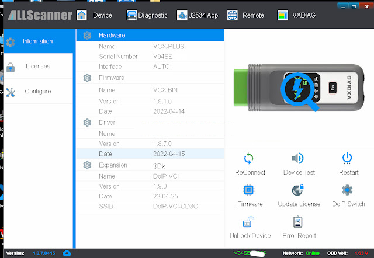Click the Error Report clipboard icon
This screenshot has height=258, width=374.
[x=297, y=222]
